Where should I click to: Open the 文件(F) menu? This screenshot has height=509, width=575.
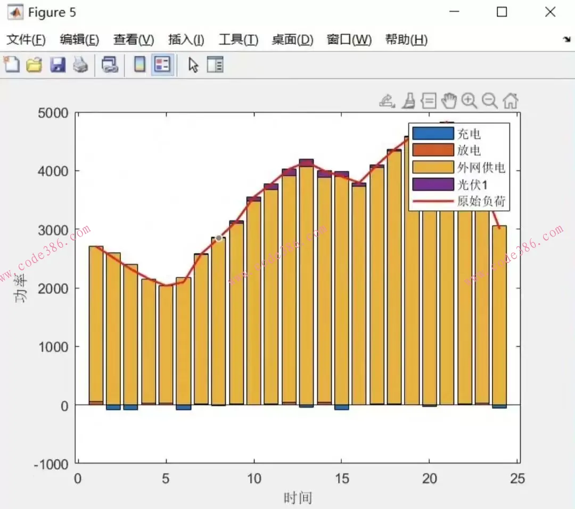(26, 39)
